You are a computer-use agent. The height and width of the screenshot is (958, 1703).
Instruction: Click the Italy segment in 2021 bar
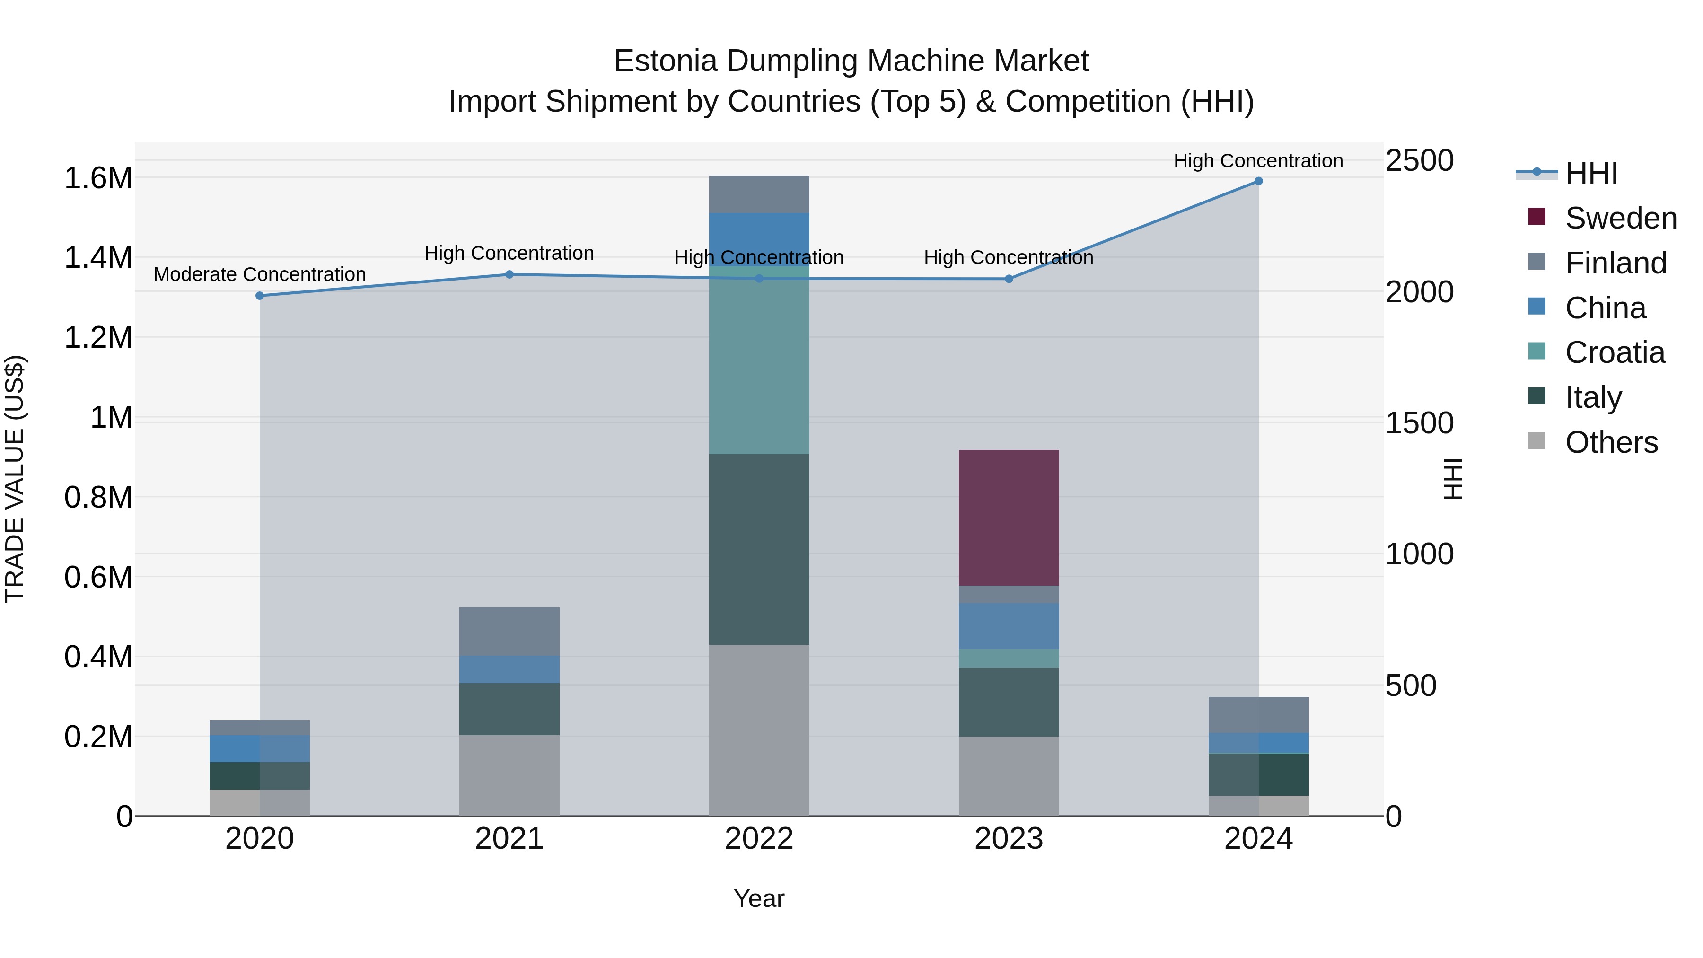click(x=509, y=709)
